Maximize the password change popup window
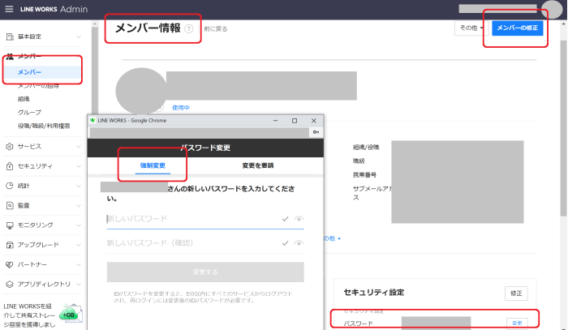The image size is (568, 330). pyautogui.click(x=295, y=121)
